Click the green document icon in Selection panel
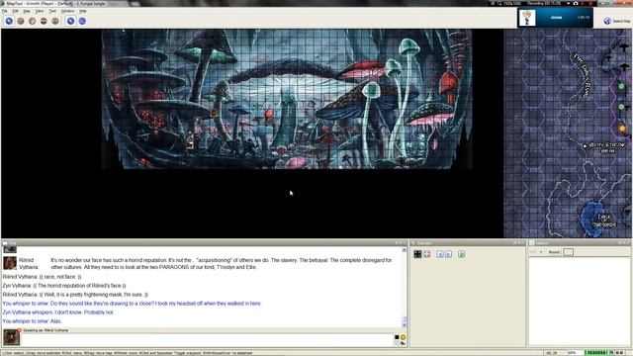The width and height of the screenshot is (633, 356). [462, 254]
